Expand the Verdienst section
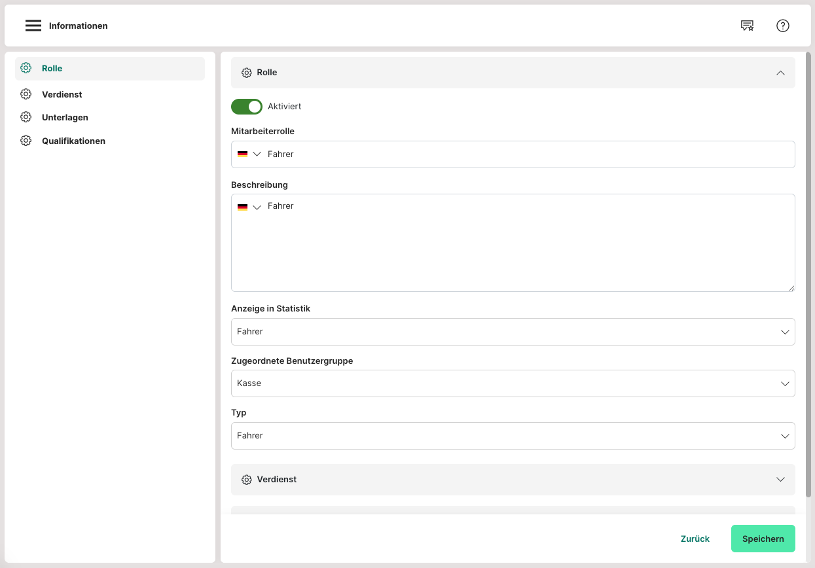The height and width of the screenshot is (568, 815). (x=780, y=480)
